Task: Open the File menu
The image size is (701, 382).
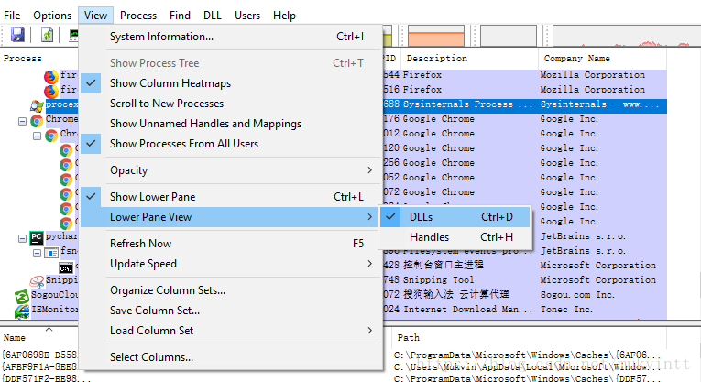Action: [12, 16]
